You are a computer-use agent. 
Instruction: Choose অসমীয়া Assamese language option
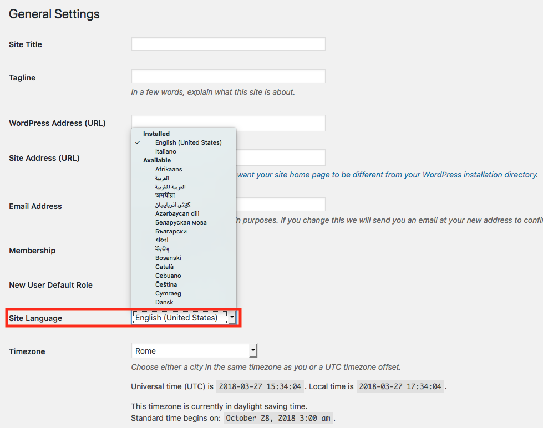[x=165, y=196]
